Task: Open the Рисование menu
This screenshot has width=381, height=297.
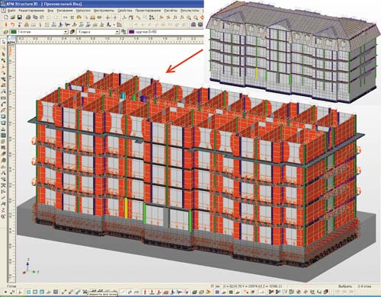Action: (x=65, y=11)
